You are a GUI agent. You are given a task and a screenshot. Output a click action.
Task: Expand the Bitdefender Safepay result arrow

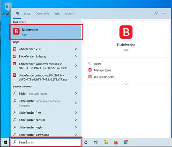(x=76, y=56)
